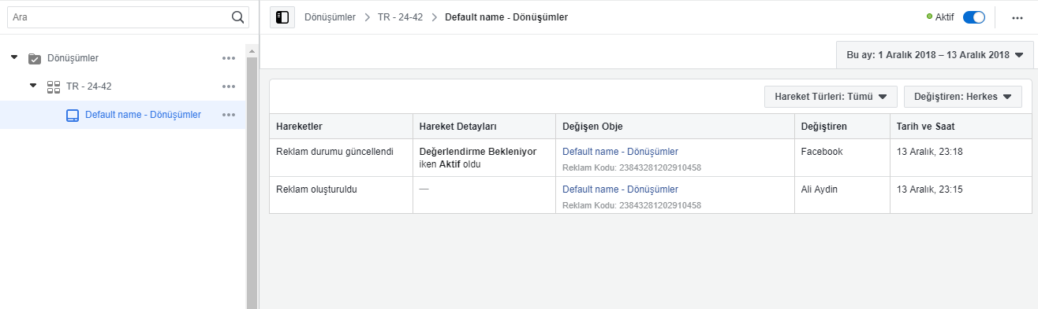Screen dimensions: 1038x309
Task: Open the Bu ay date range dropdown
Action: click(x=935, y=55)
